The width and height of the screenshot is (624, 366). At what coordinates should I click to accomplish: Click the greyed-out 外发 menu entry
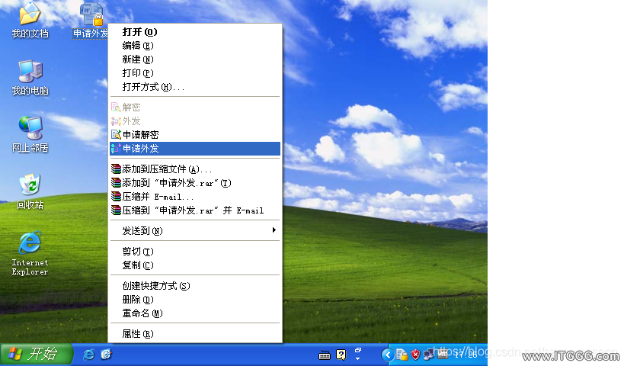coord(195,121)
